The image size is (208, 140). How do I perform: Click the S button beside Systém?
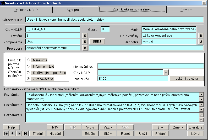click(85, 36)
